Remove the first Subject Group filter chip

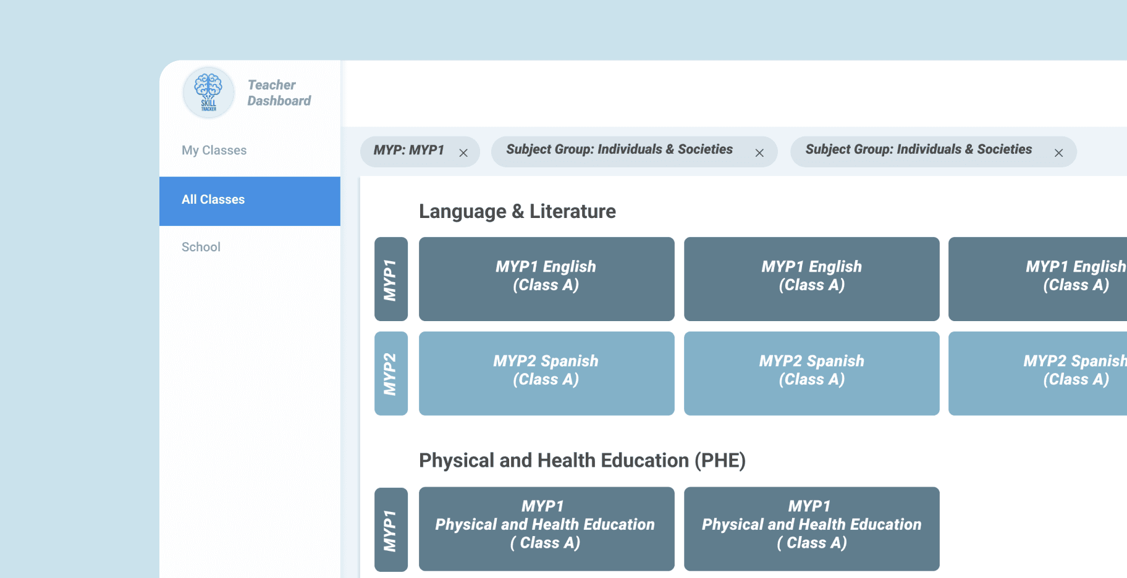point(759,153)
